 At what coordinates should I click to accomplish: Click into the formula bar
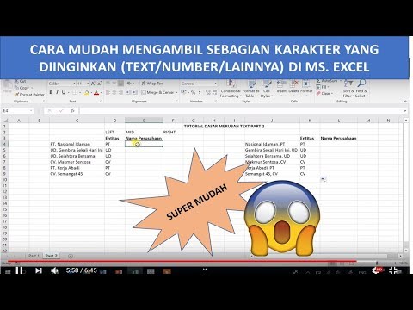(240, 110)
